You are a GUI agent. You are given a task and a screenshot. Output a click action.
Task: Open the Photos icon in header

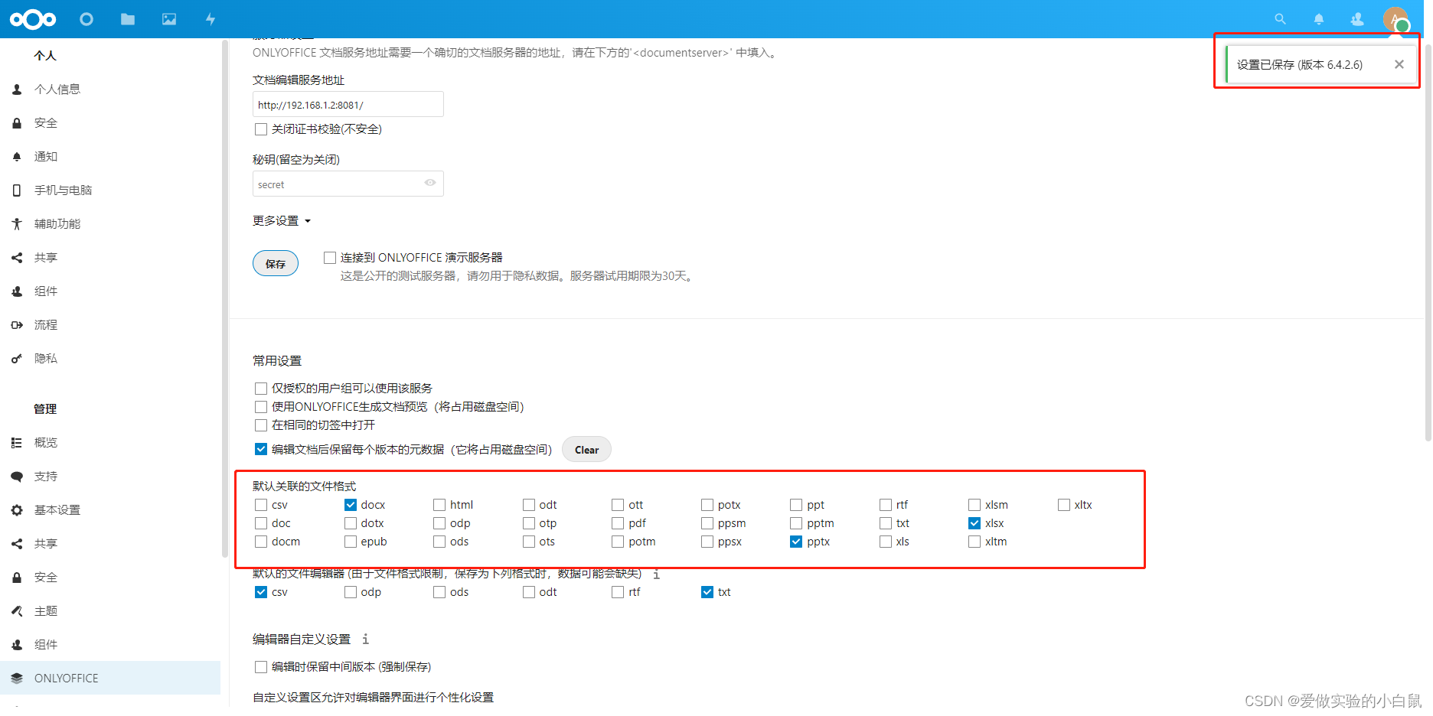tap(169, 19)
